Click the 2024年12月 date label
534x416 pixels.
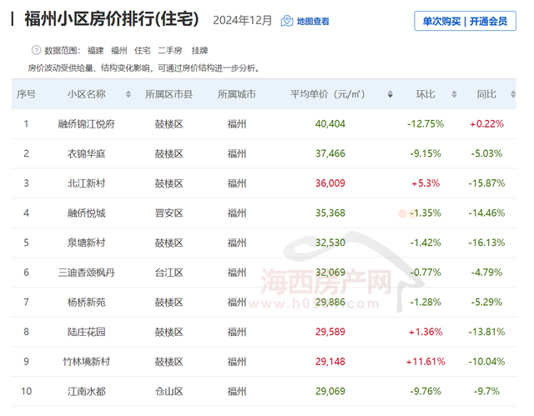tap(243, 20)
